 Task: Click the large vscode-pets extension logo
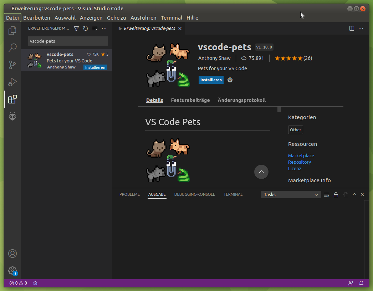pos(168,65)
